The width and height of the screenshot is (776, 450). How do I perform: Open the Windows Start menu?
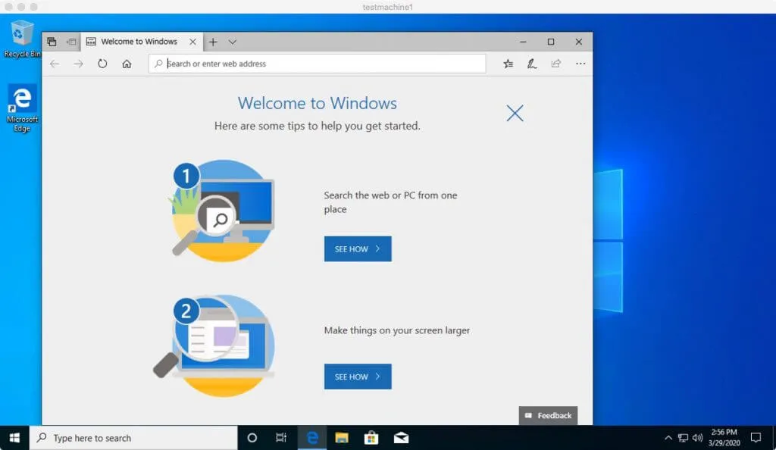(15, 438)
